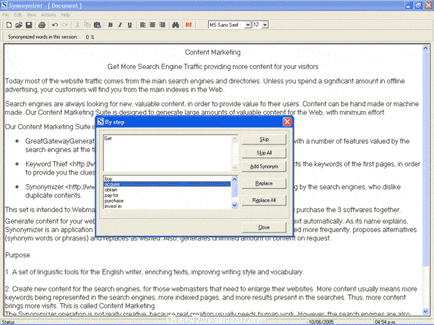Select synonym 'invest in' in the list
The image size is (434, 325).
167,206
